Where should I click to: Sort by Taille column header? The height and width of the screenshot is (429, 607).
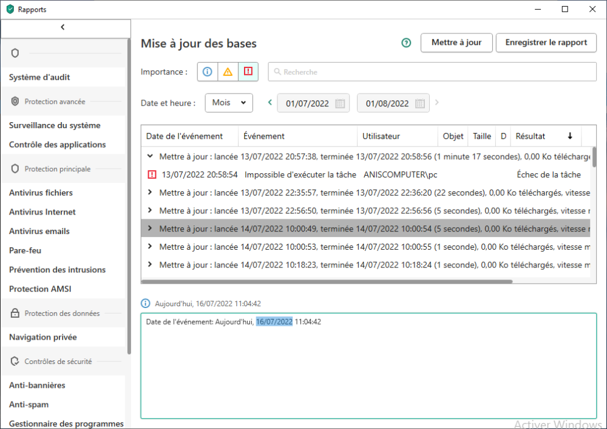(x=482, y=136)
